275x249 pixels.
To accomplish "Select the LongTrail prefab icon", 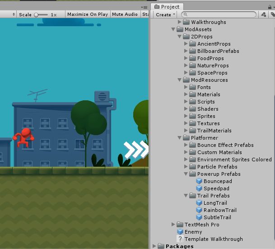I will pyautogui.click(x=199, y=203).
